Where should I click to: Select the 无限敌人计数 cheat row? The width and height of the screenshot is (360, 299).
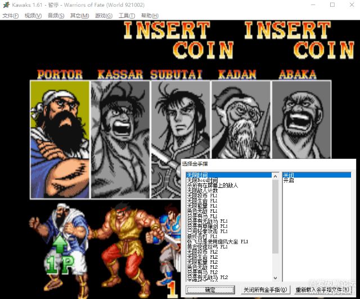pyautogui.click(x=229, y=191)
